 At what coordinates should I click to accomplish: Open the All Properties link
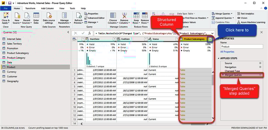(227, 52)
